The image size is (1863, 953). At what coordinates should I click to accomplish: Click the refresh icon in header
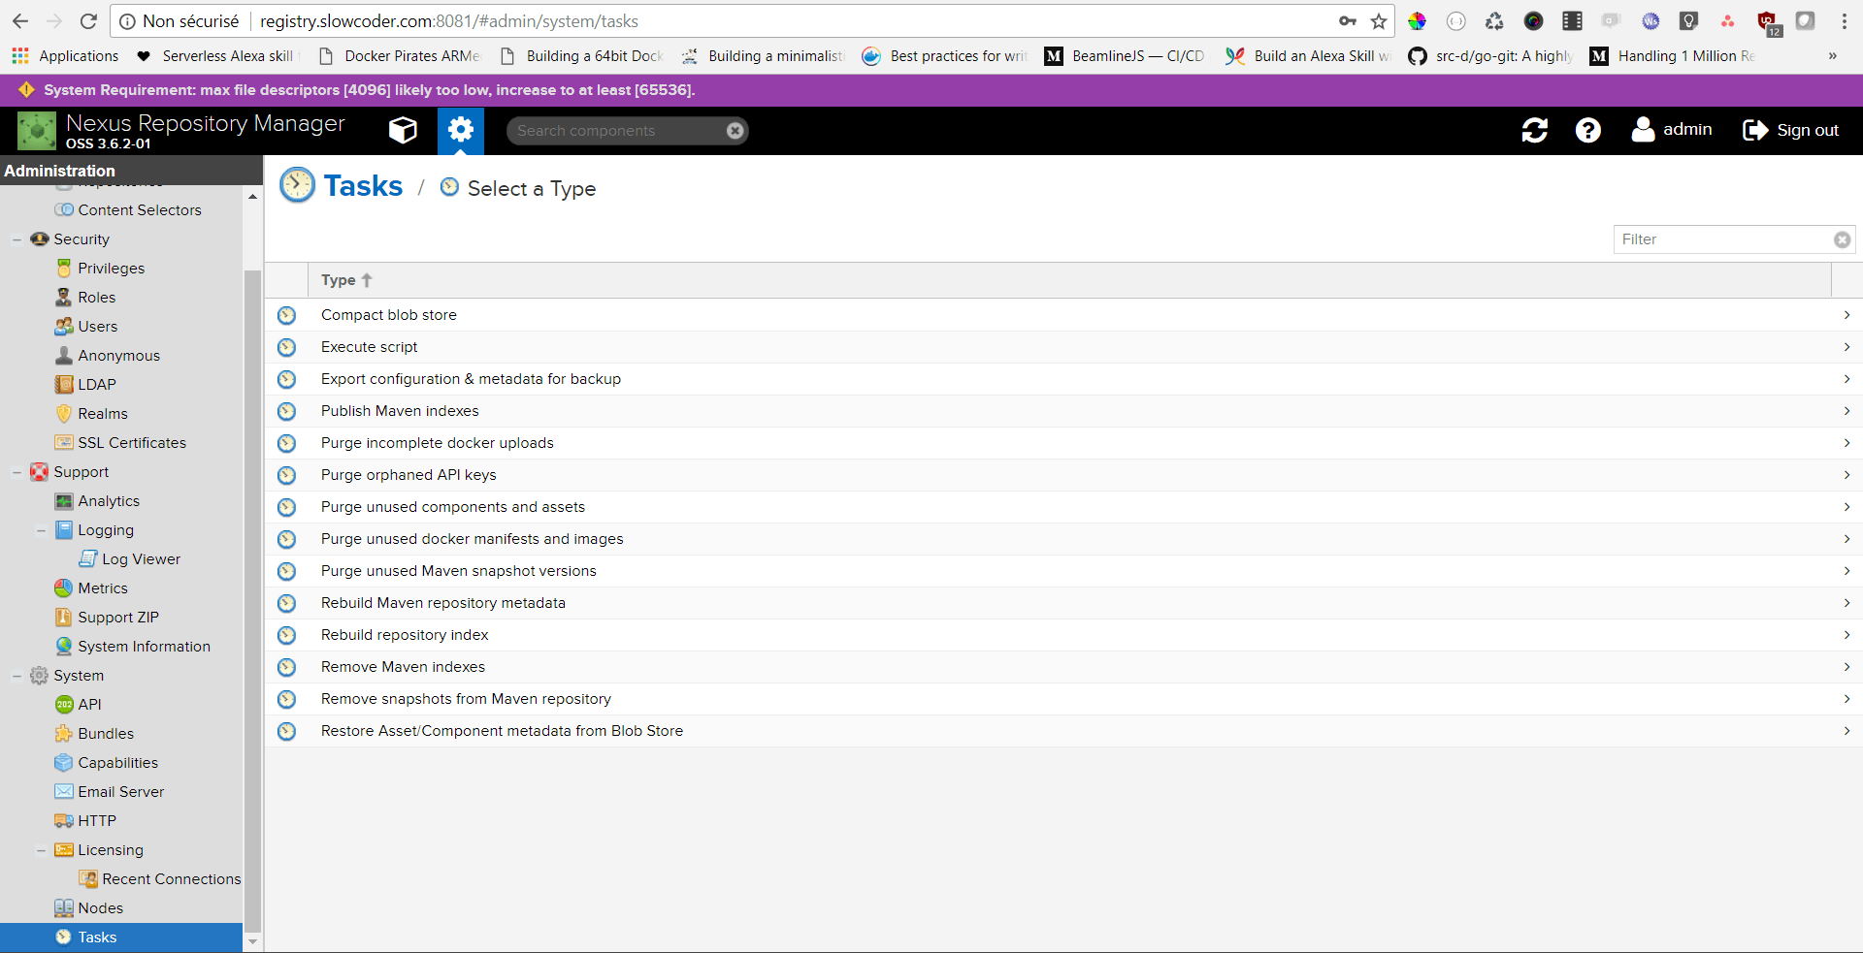[x=1534, y=130]
